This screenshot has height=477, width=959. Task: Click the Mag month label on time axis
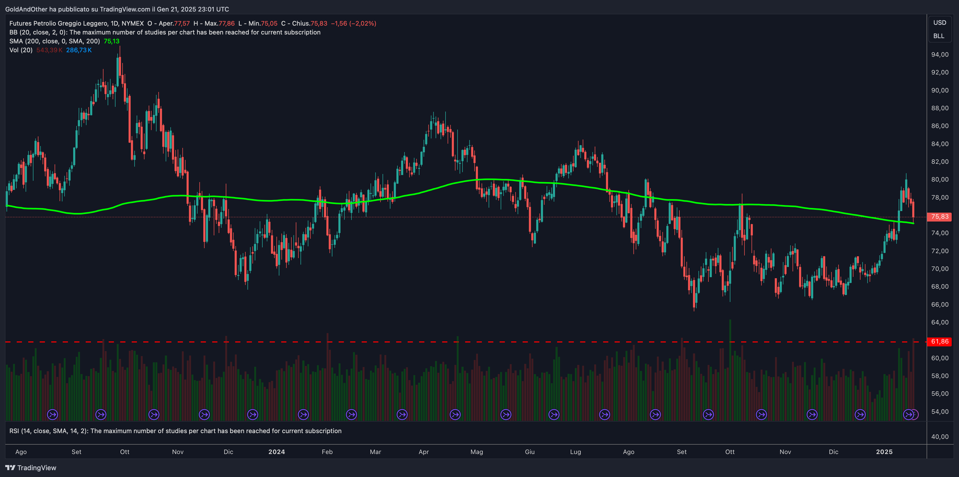(x=477, y=452)
